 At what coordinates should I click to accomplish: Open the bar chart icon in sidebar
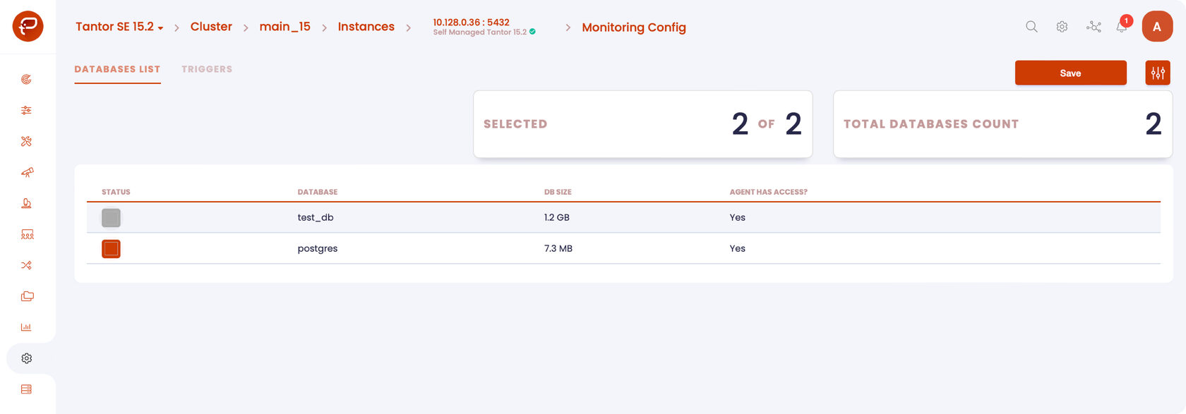[27, 327]
